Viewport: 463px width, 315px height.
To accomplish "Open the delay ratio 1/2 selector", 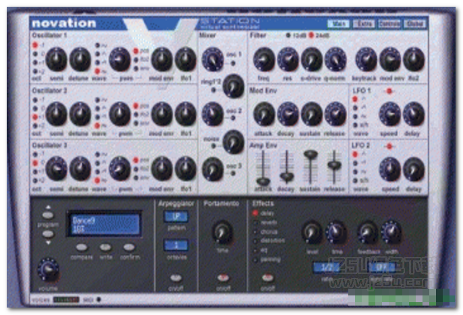I will point(327,268).
